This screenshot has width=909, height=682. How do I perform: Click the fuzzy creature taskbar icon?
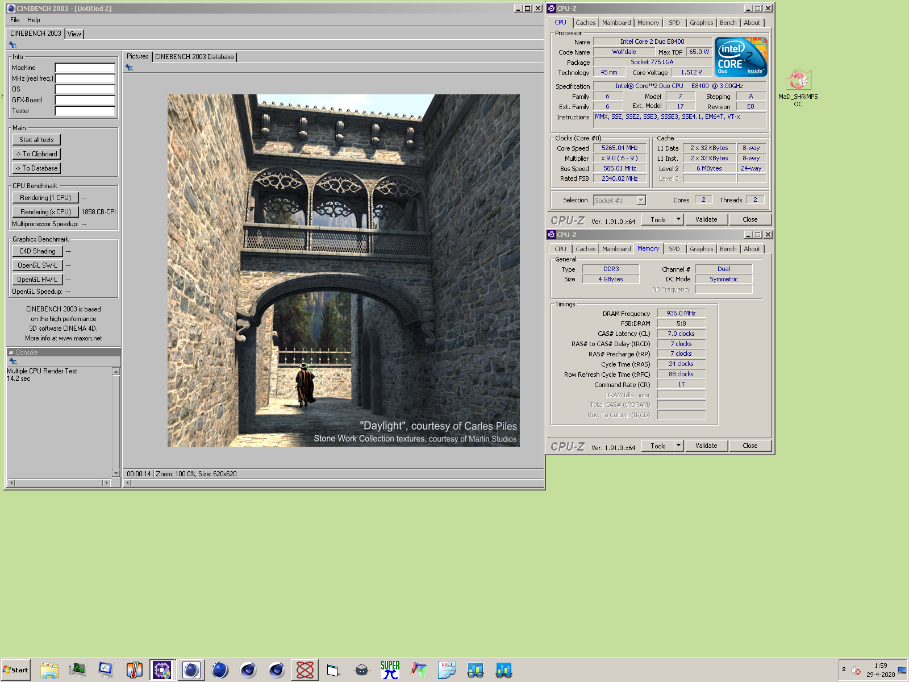click(362, 670)
